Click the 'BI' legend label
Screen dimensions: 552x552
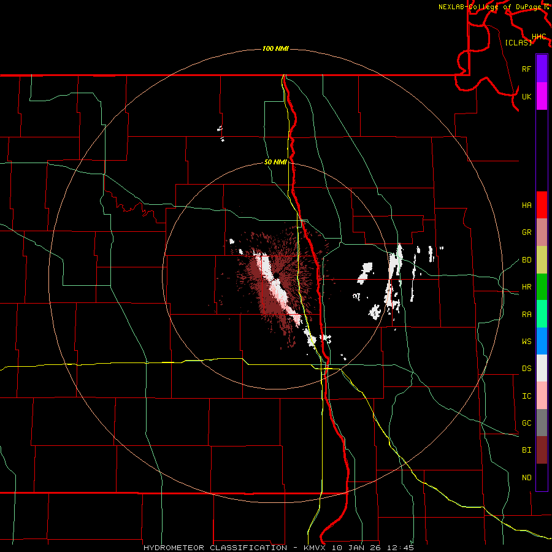(526, 450)
